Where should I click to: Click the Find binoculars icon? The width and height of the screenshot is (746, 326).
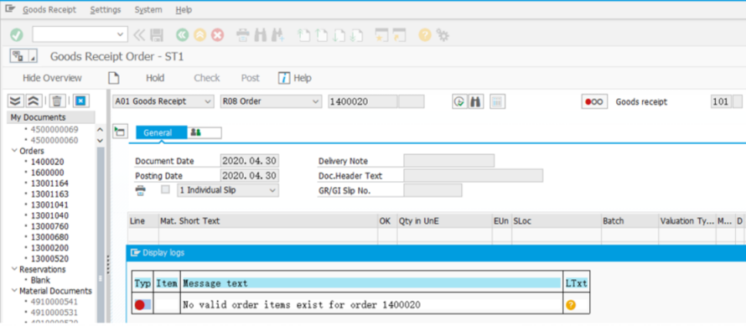[x=260, y=34]
